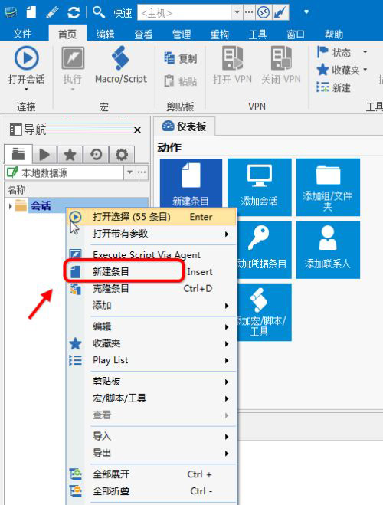The height and width of the screenshot is (505, 383).
Task: Click the 复制 button in clipboard group
Action: 180,58
